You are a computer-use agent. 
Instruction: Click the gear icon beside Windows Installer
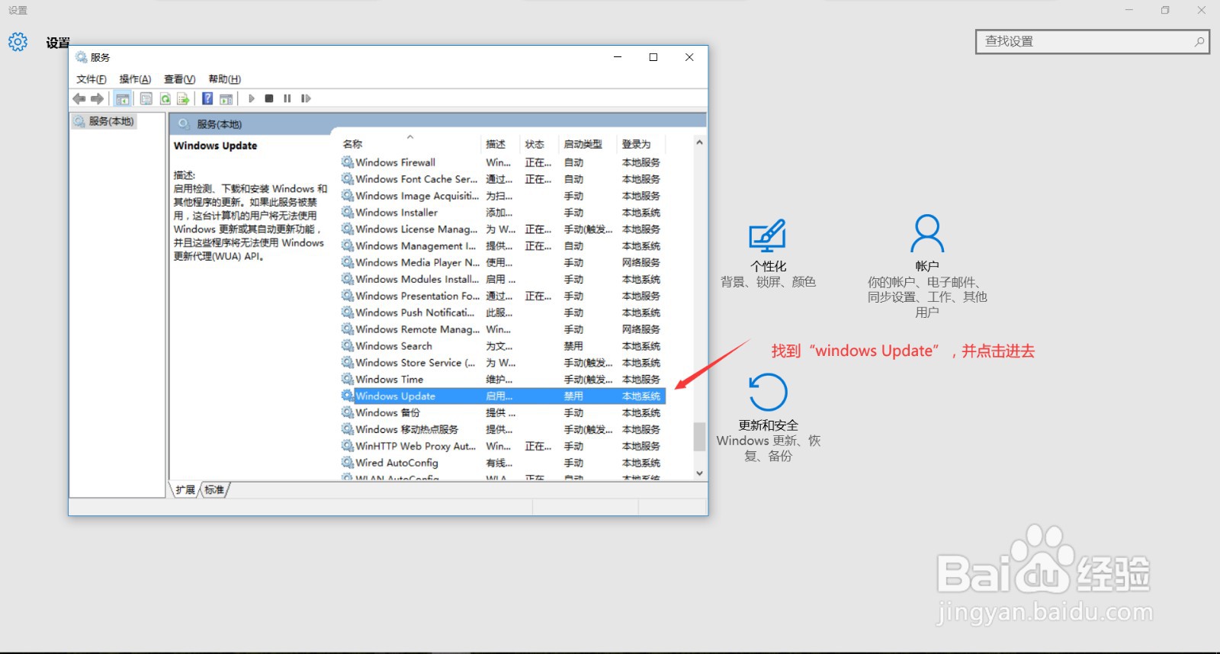(348, 213)
